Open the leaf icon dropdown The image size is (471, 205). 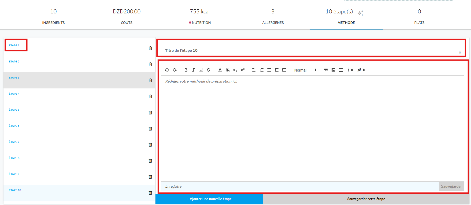coord(361,70)
